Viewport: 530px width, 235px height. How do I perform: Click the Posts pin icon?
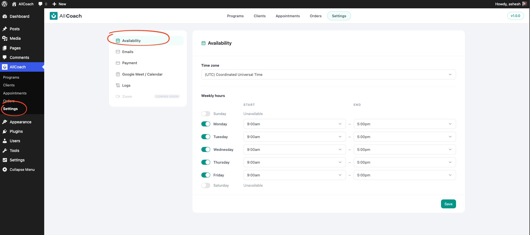pyautogui.click(x=5, y=29)
